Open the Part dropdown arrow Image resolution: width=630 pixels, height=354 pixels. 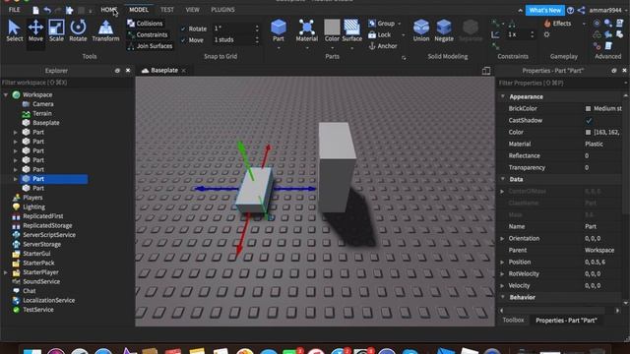[279, 48]
